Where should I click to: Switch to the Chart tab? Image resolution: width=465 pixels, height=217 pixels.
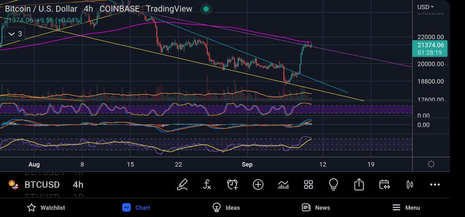tap(136, 207)
